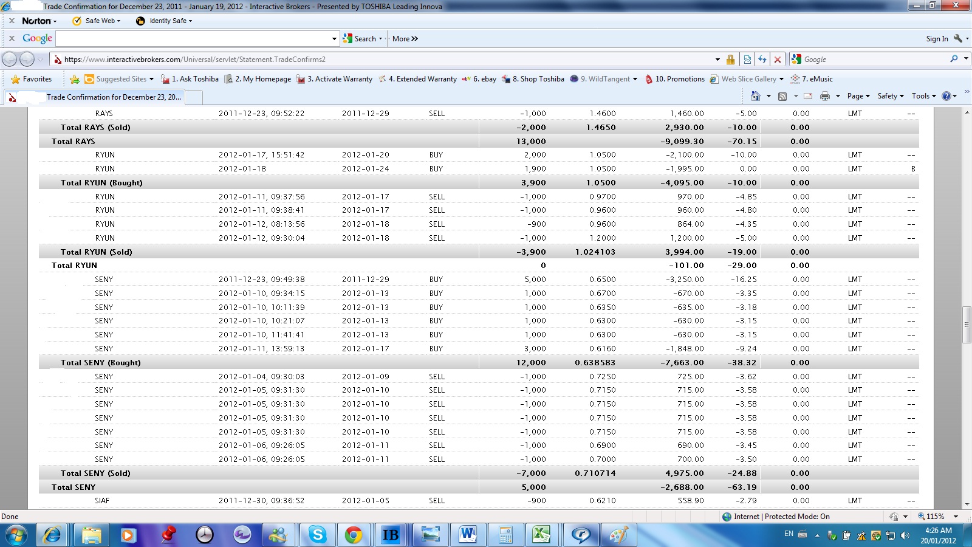Click the Home icon in command bar
This screenshot has width=972, height=547.
(x=755, y=96)
